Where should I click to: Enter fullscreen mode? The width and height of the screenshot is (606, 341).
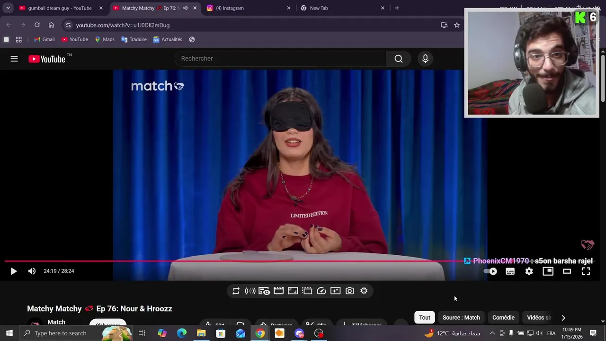tap(586, 271)
